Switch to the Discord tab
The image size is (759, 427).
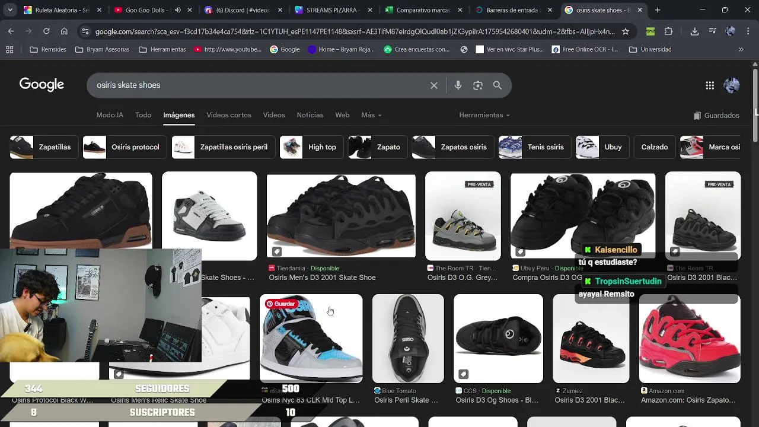pos(243,10)
